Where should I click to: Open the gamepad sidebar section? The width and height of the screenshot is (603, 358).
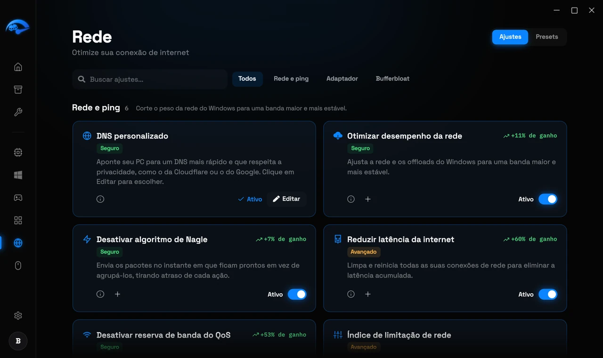point(18,198)
